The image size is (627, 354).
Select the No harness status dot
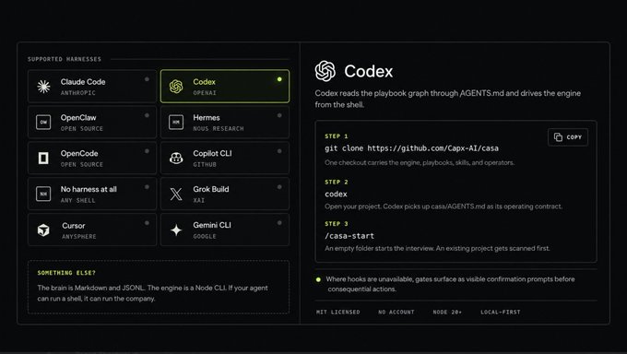(147, 187)
